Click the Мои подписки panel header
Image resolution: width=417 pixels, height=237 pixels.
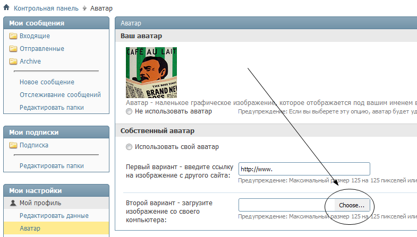pyautogui.click(x=56, y=132)
